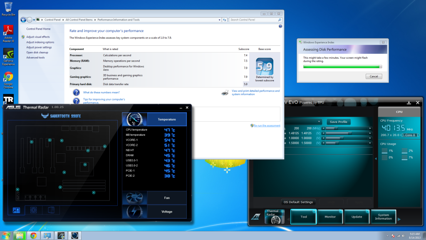Image resolution: width=426 pixels, height=240 pixels.
Task: Click the print icon beside View and print
Action: 225,92
